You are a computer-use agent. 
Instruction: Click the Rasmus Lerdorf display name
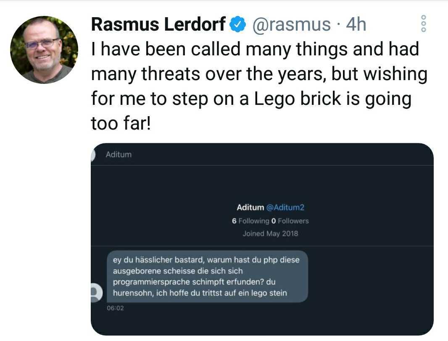(x=158, y=25)
